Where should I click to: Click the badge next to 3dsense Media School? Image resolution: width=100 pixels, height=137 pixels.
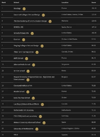pos(33,65)
